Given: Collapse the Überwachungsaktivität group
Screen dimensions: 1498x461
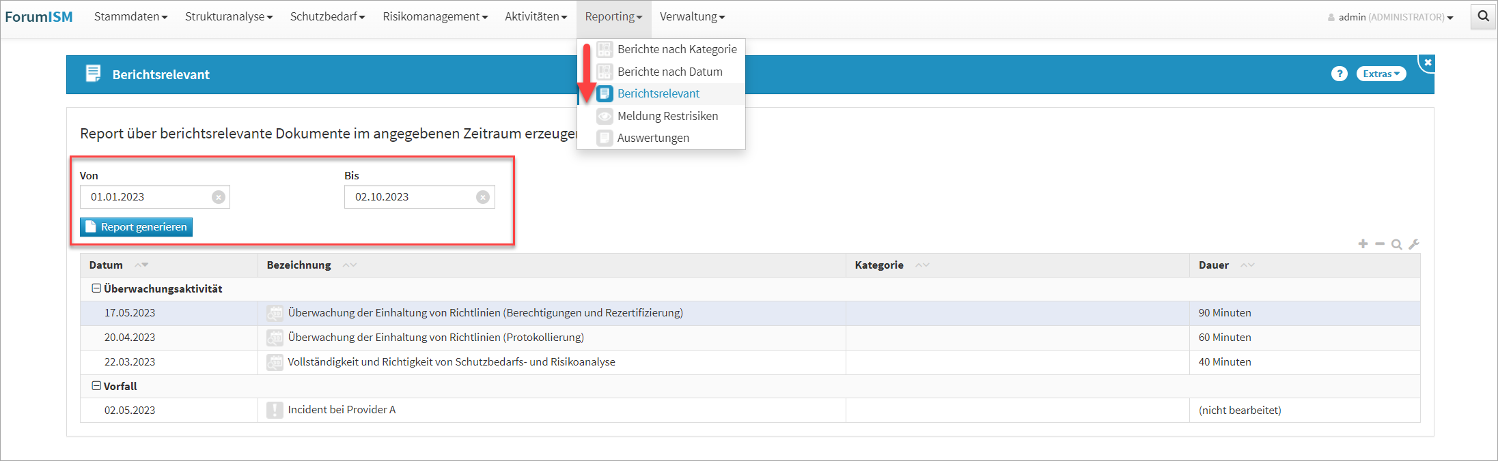Looking at the screenshot, I should click(x=96, y=288).
